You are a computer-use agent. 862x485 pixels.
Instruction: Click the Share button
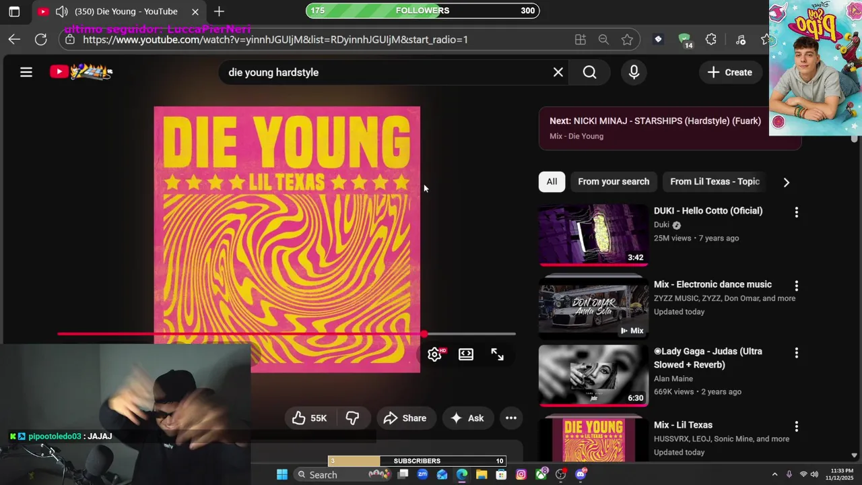coord(405,418)
